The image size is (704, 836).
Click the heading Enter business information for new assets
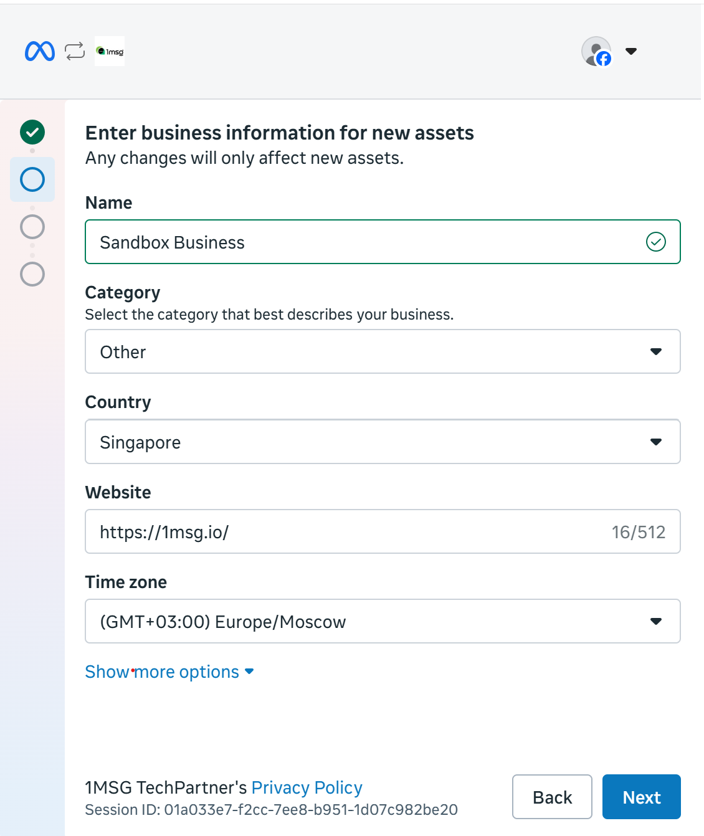pyautogui.click(x=280, y=133)
